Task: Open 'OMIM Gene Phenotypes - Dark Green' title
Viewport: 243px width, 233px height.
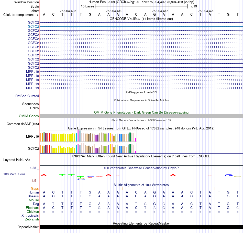Action: (x=141, y=112)
